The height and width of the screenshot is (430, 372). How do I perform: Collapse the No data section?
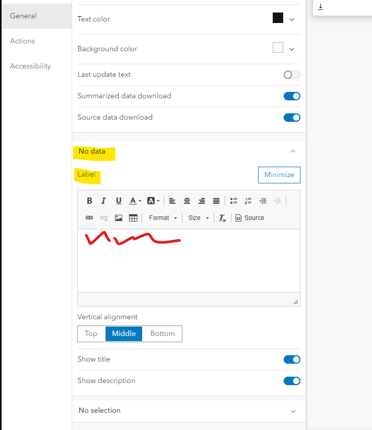tap(293, 151)
